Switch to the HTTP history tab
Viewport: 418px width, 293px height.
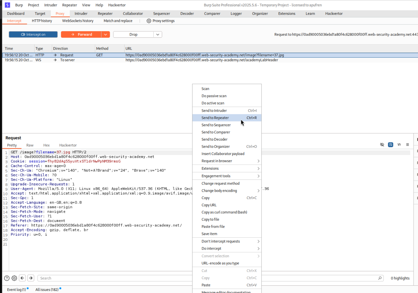pyautogui.click(x=42, y=21)
